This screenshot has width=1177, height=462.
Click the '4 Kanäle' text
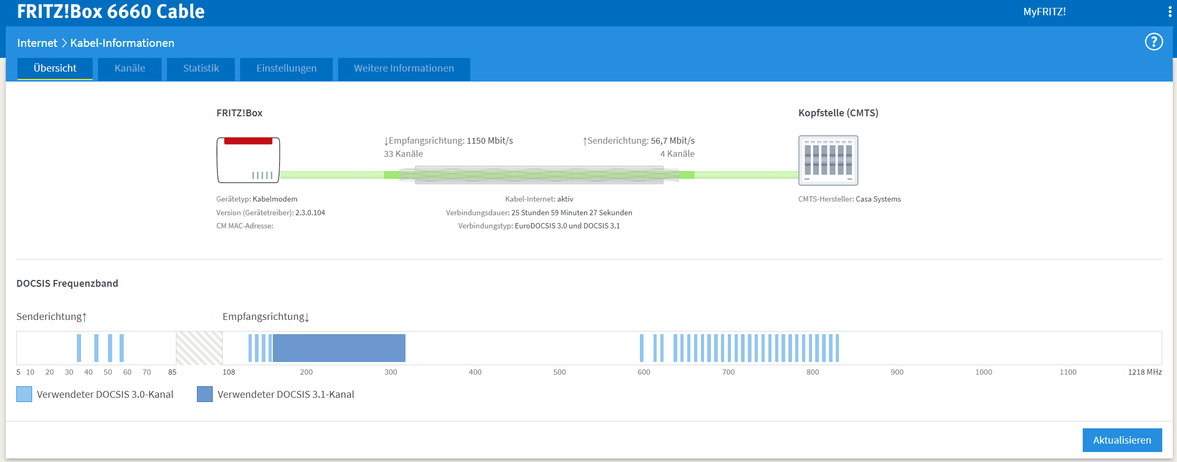point(677,154)
